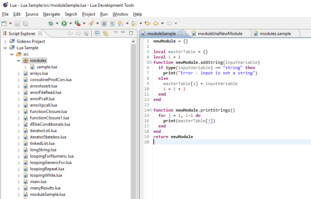The image size is (311, 199).
Task: Open the Navigate menu
Action: click(x=52, y=14)
